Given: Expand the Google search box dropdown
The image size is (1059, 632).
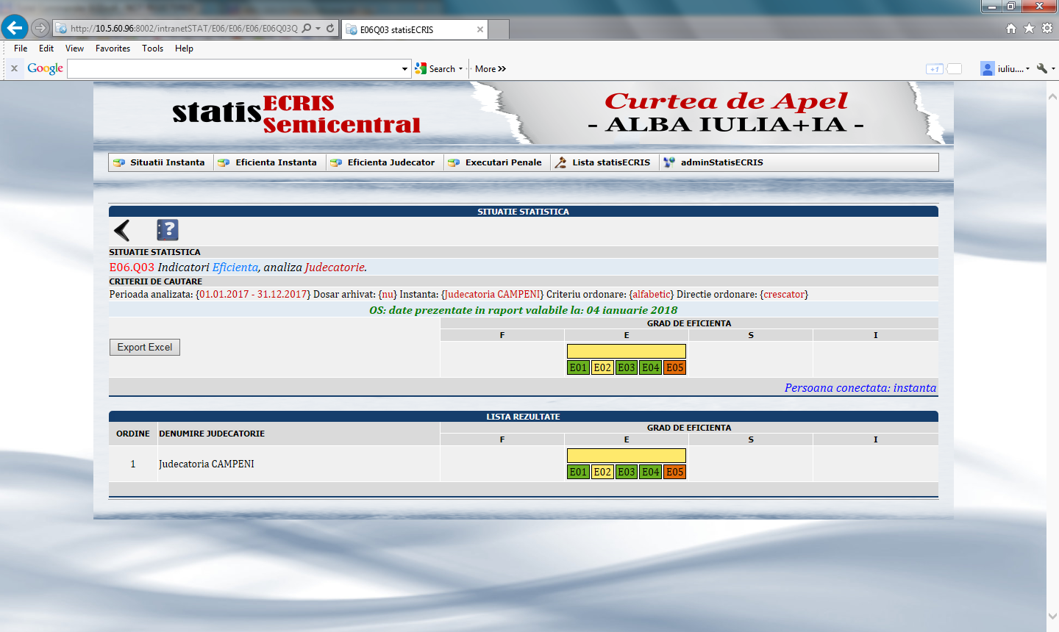Looking at the screenshot, I should pyautogui.click(x=404, y=69).
